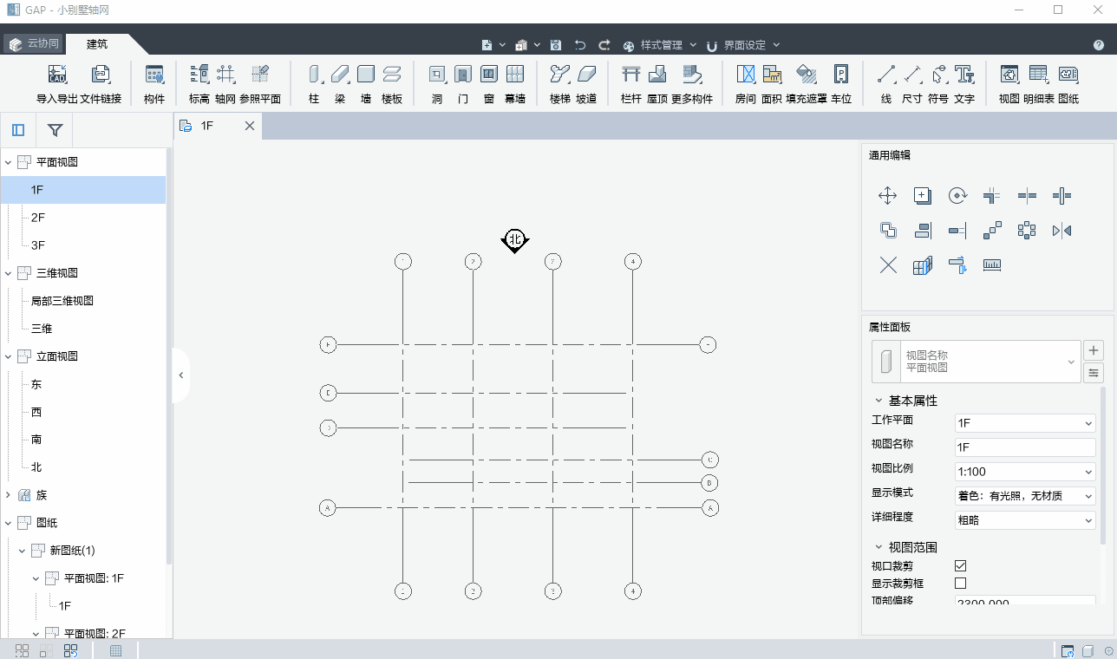Select the 洞 opening tool
The width and height of the screenshot is (1117, 659).
(437, 84)
